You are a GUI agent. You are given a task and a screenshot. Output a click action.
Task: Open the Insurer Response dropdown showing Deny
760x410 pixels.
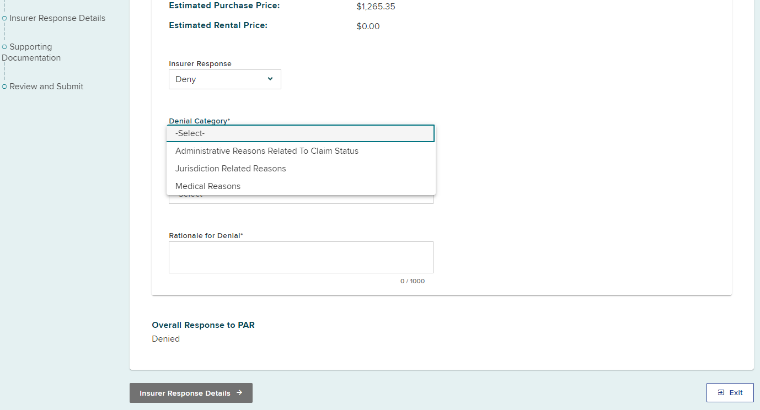tap(224, 79)
